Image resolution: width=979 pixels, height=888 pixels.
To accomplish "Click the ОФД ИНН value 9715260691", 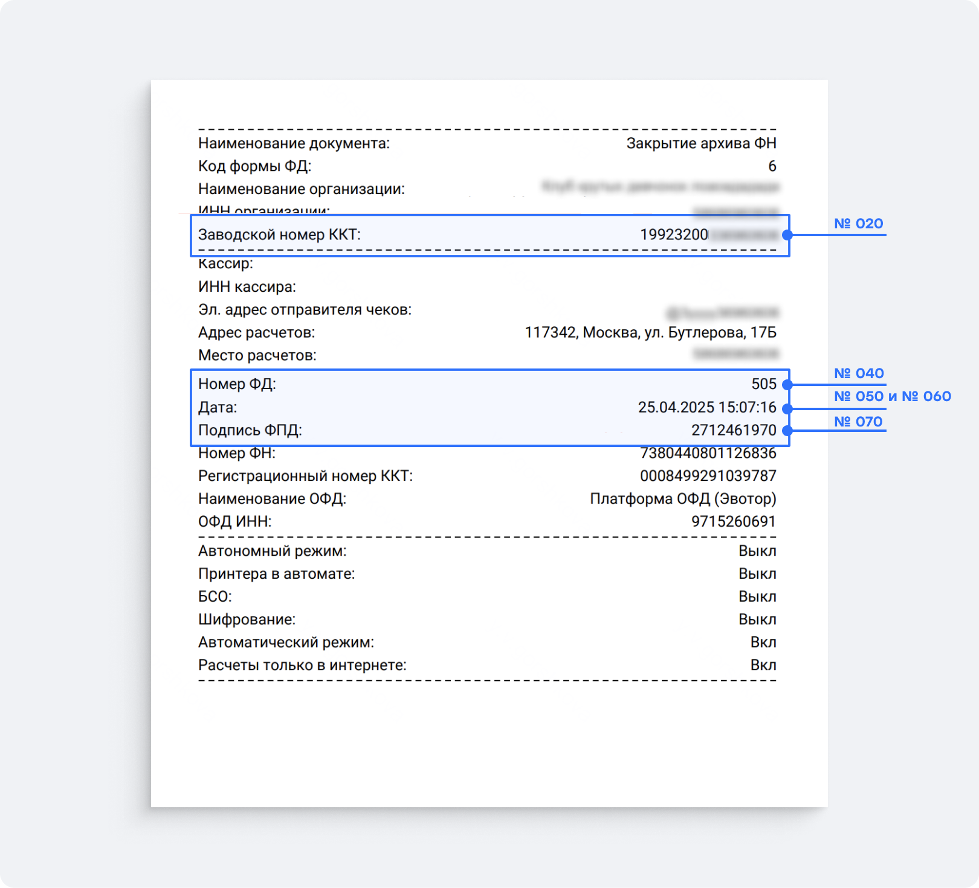I will (734, 521).
